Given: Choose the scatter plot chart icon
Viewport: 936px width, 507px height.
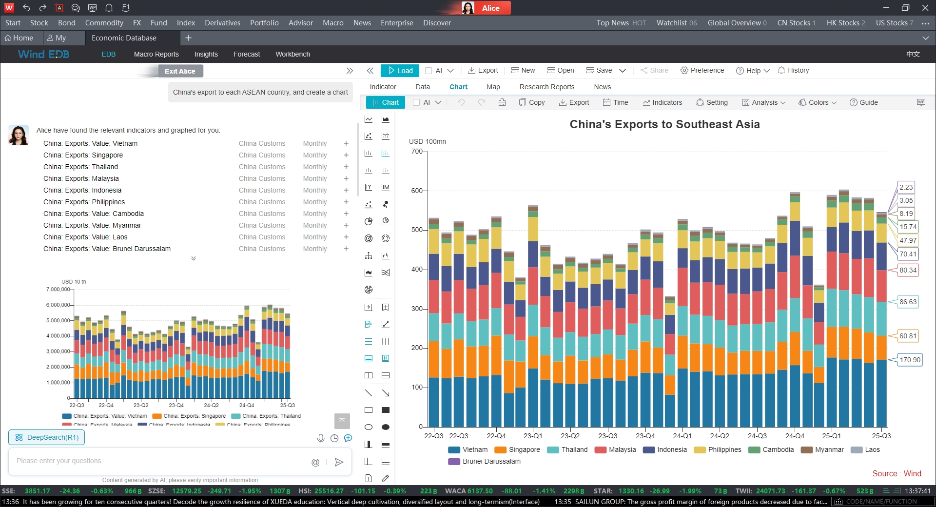Looking at the screenshot, I should (x=369, y=136).
